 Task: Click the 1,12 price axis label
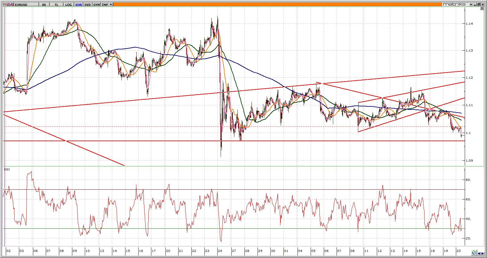469,77
